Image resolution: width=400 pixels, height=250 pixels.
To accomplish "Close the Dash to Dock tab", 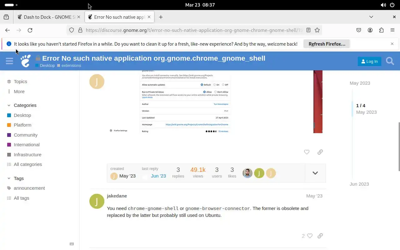I will coord(78,17).
